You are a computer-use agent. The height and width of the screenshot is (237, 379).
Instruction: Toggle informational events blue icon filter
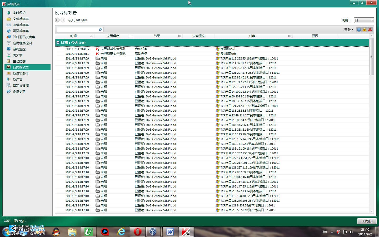[x=359, y=30]
